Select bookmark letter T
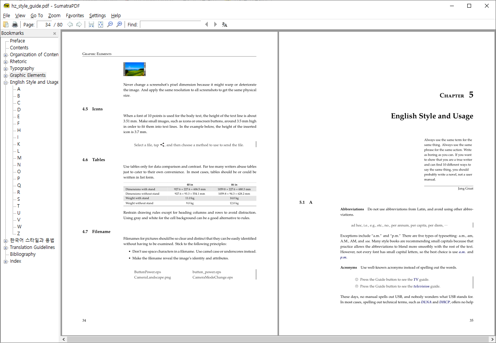This screenshot has height=343, width=496. pyautogui.click(x=18, y=206)
